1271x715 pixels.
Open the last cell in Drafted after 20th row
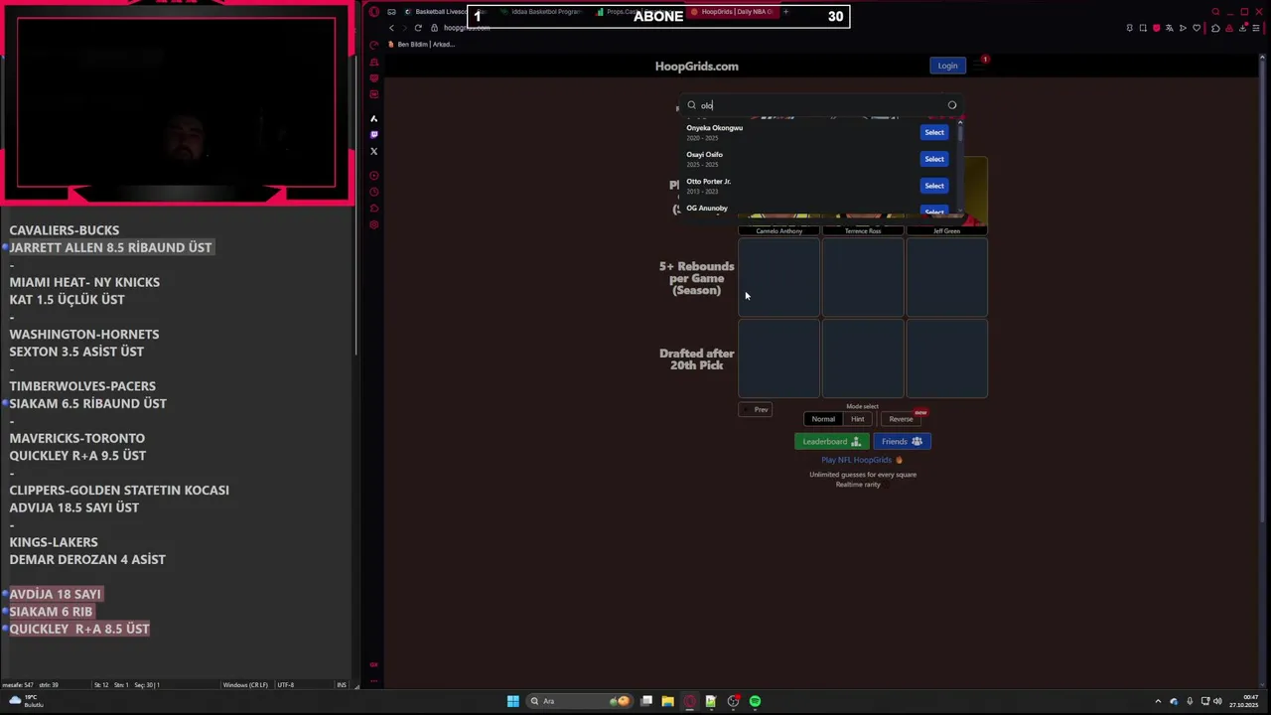[x=946, y=358]
